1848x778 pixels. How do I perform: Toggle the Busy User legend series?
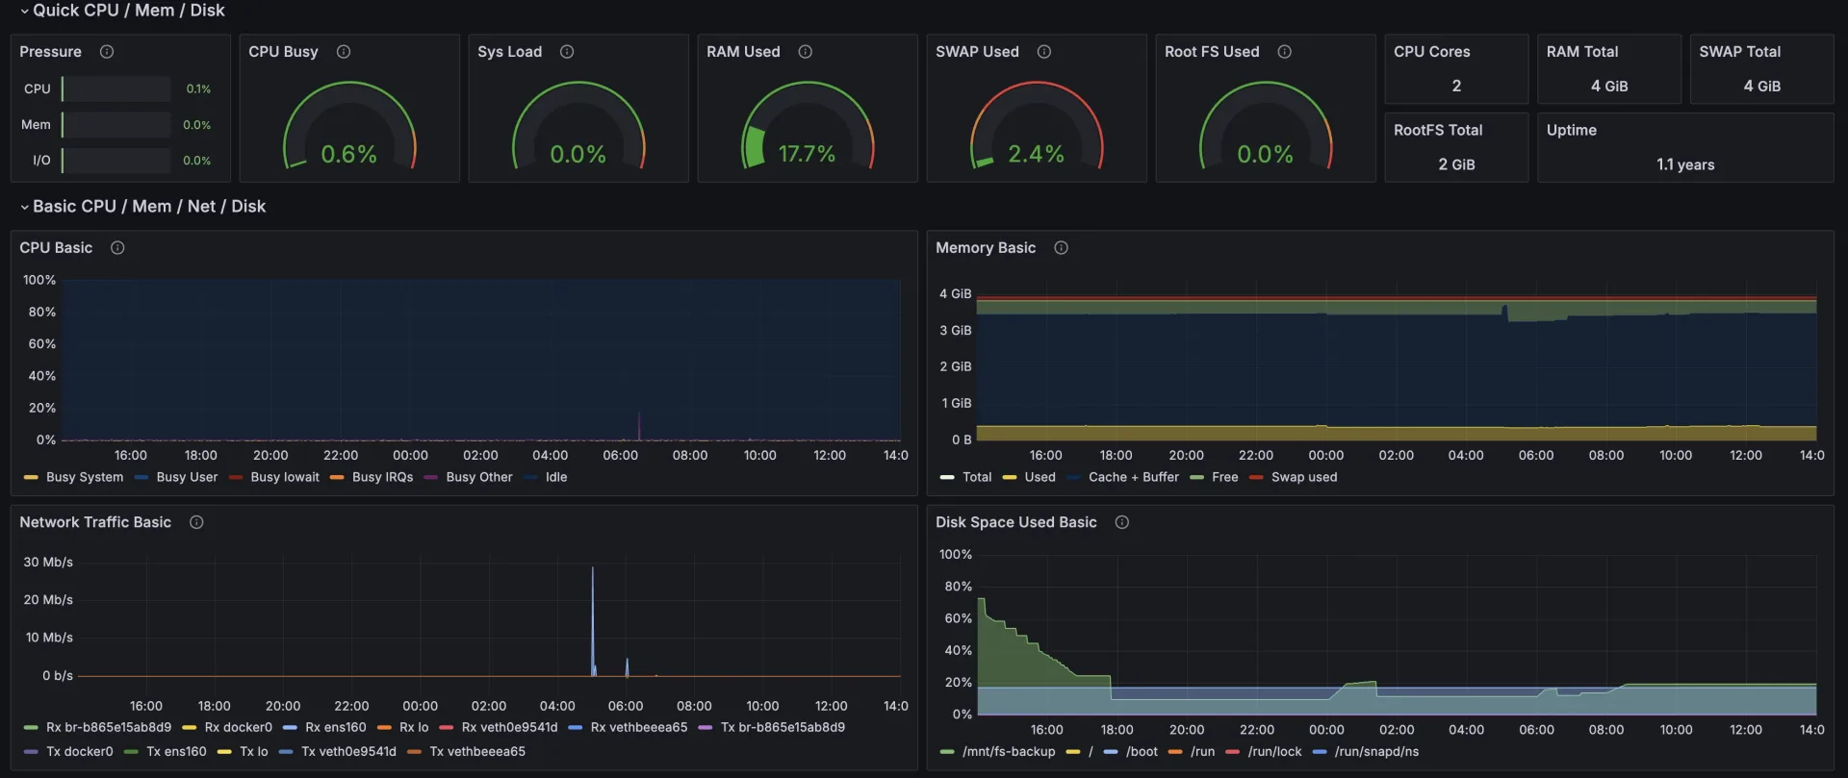pos(187,477)
